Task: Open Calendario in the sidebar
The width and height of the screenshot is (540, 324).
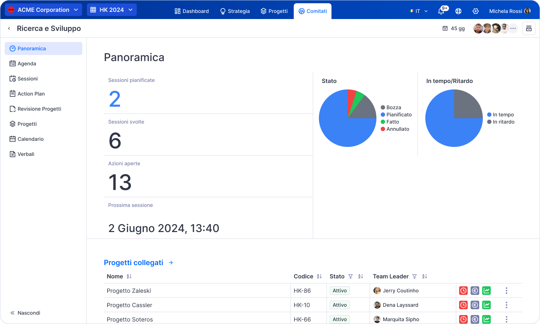Action: point(44,139)
